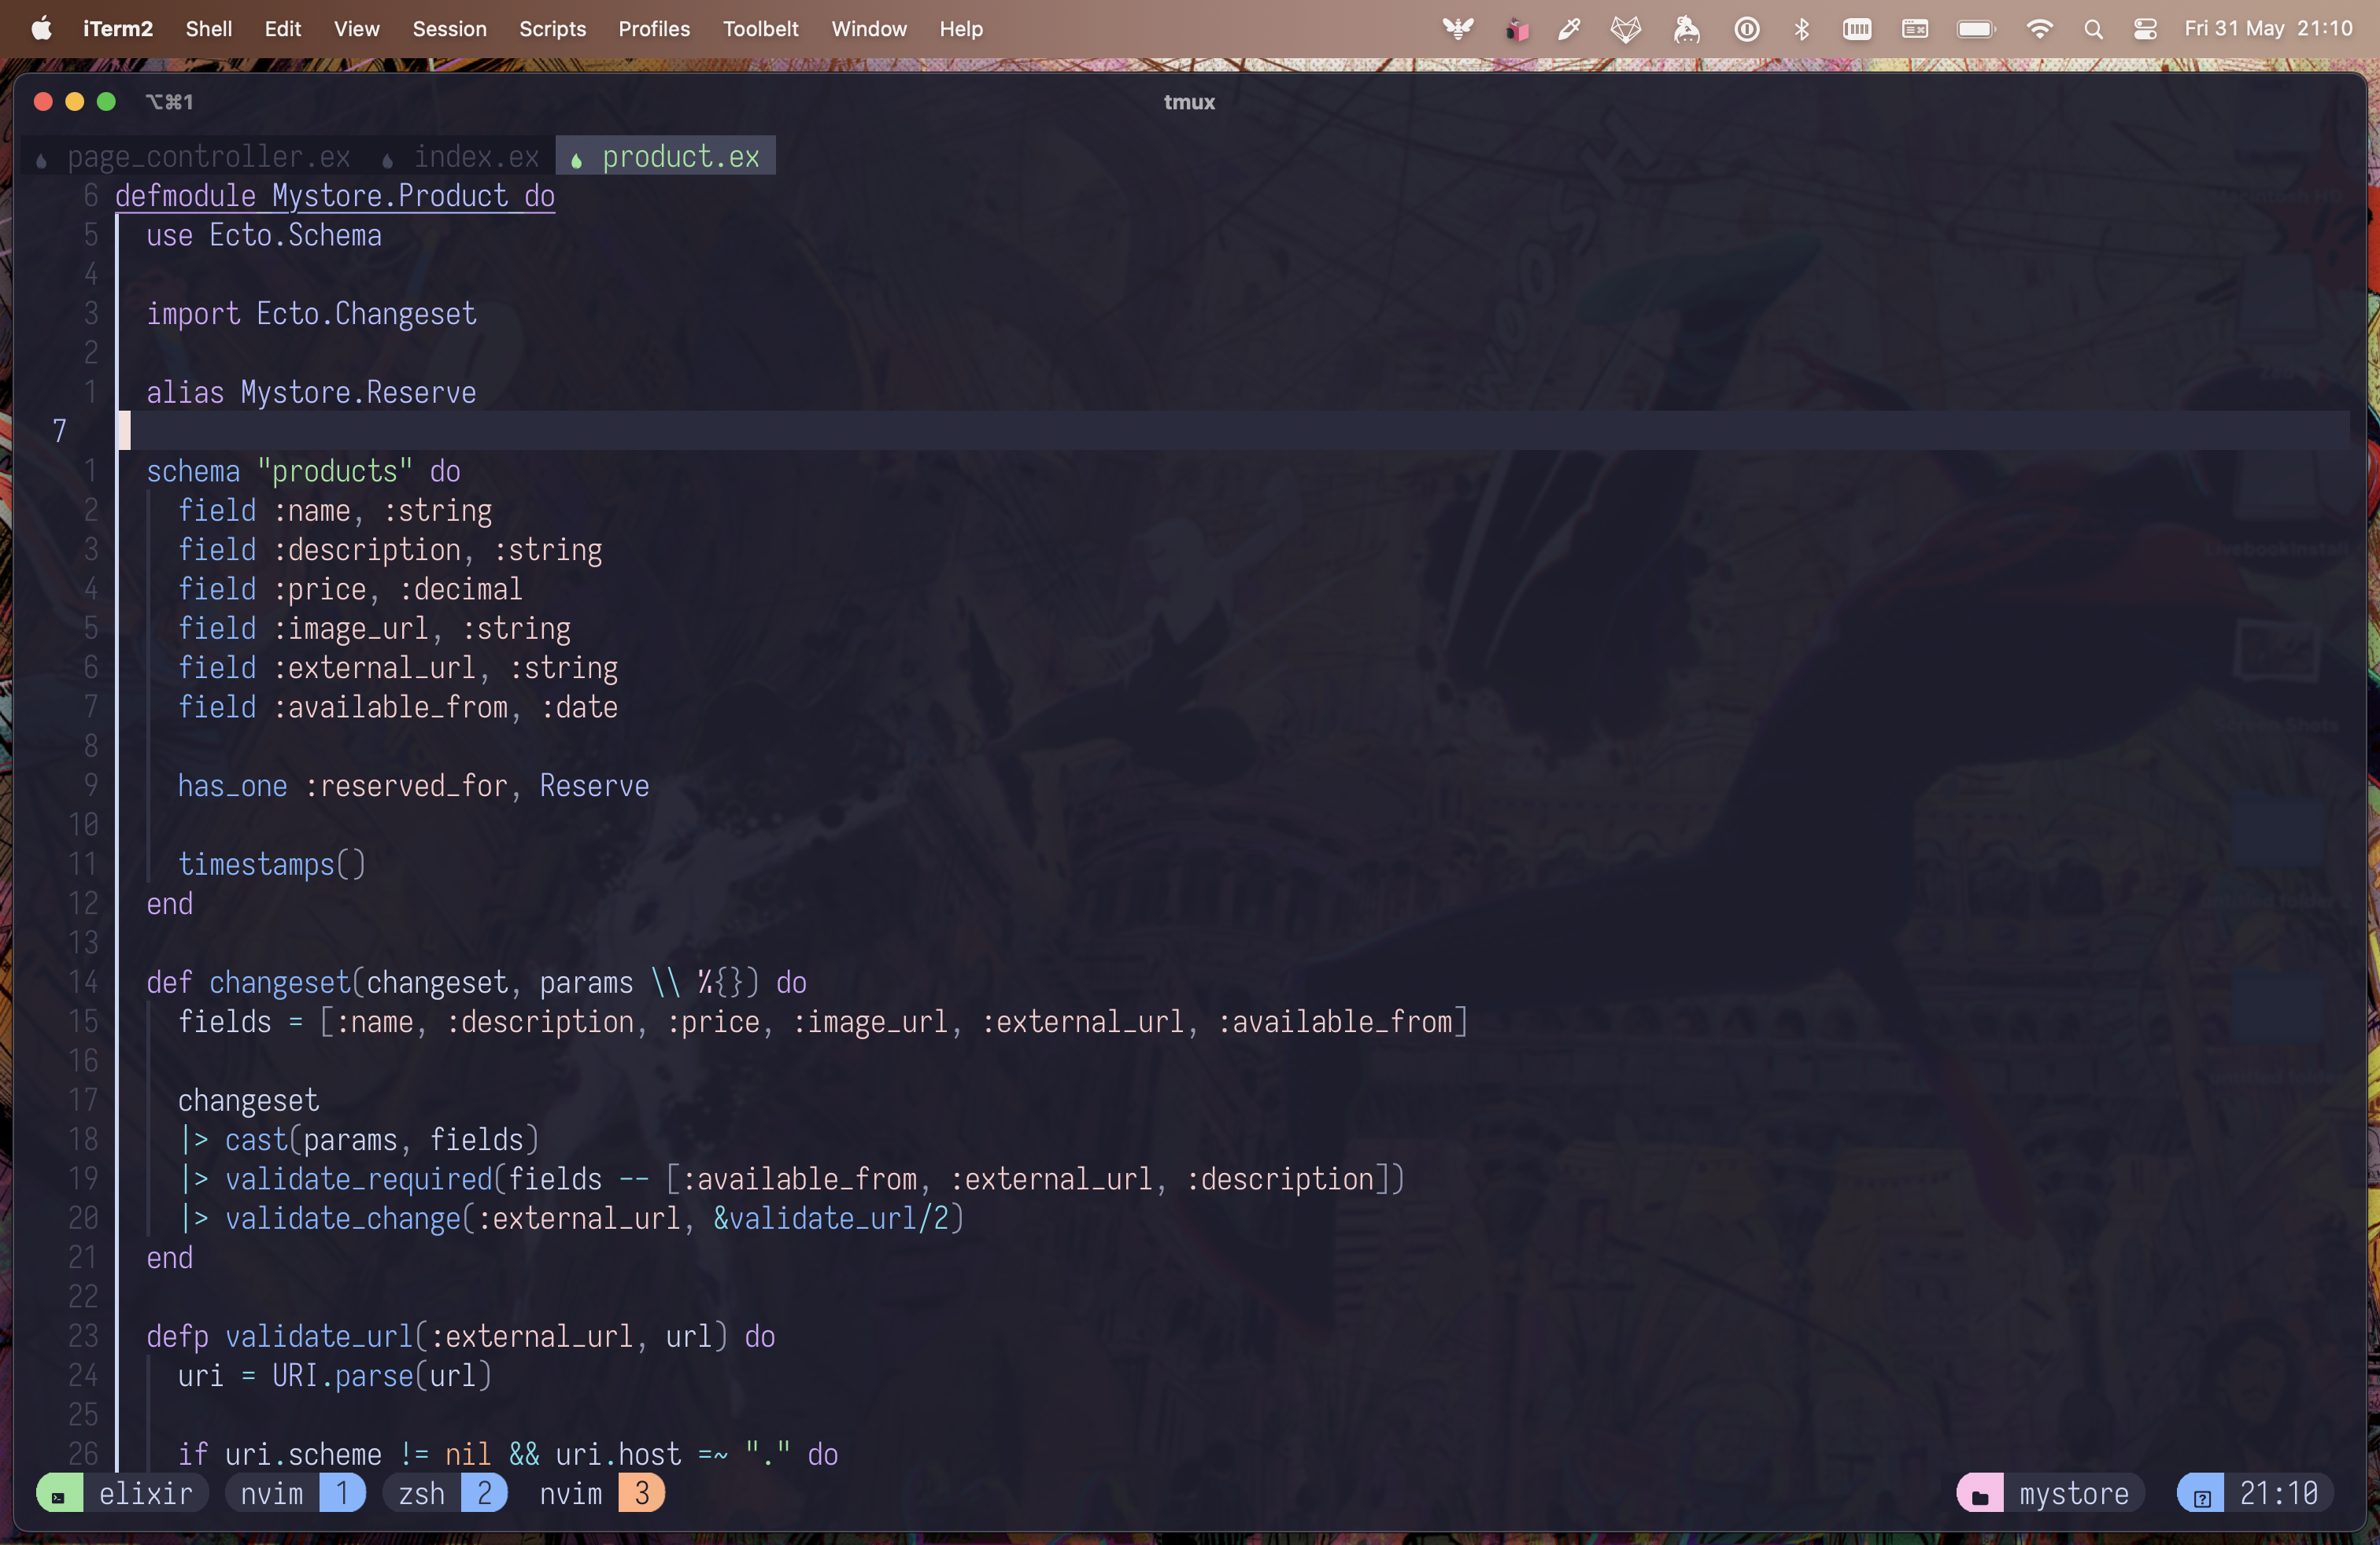Switch to the index.ex buffer tab

click(x=476, y=157)
